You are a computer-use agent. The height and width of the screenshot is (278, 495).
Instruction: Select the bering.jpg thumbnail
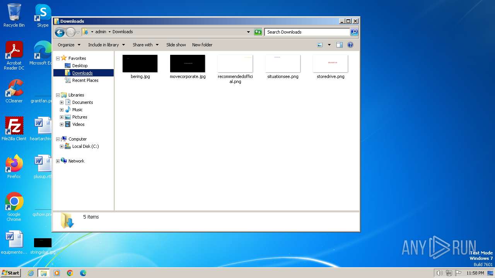click(140, 64)
